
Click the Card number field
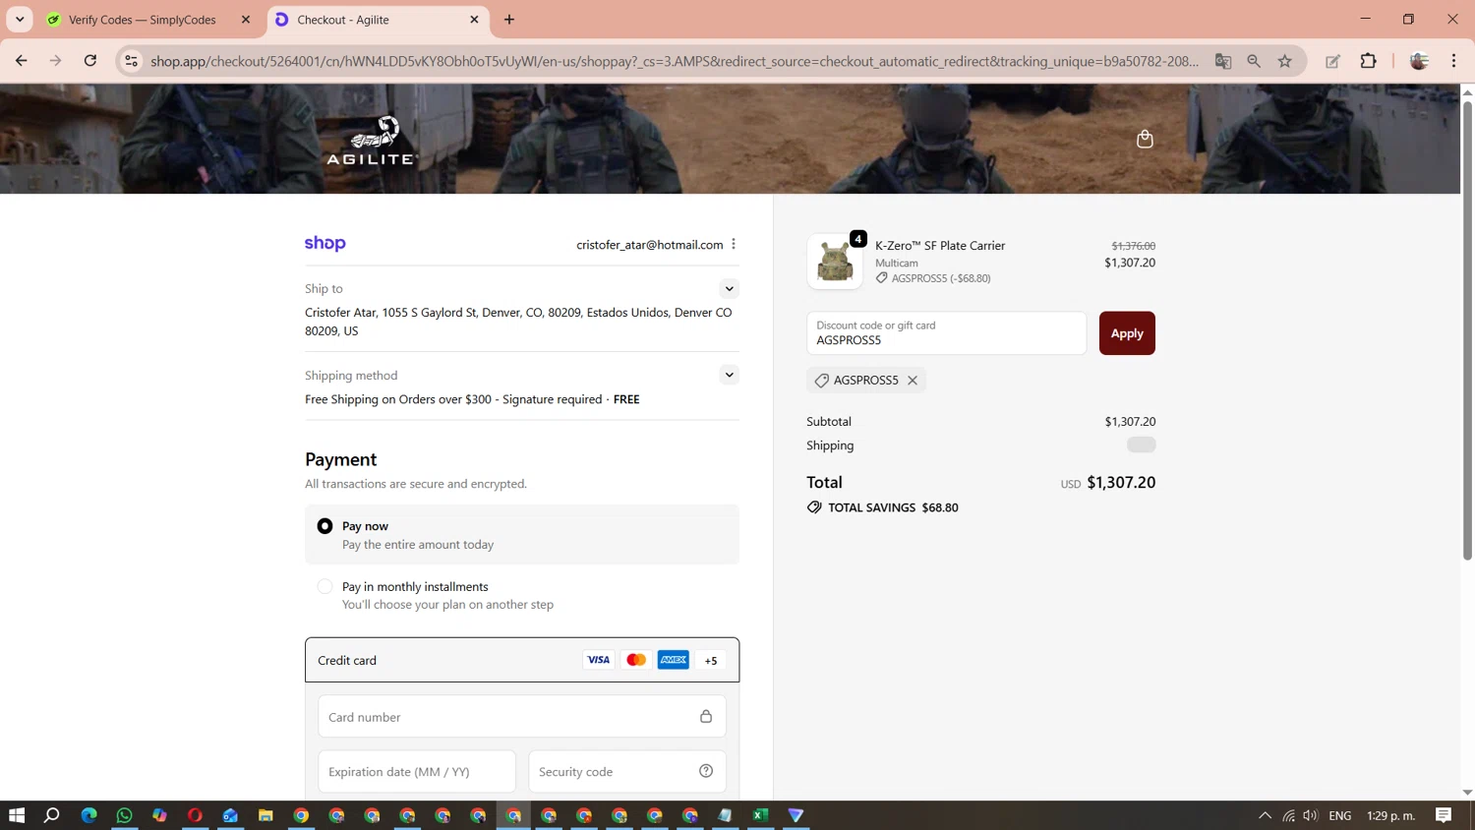pos(521,717)
